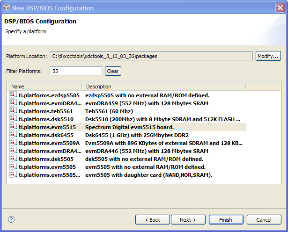This screenshot has height=232, width=288.
Task: Go to previous page with Back
Action: pyautogui.click(x=153, y=220)
